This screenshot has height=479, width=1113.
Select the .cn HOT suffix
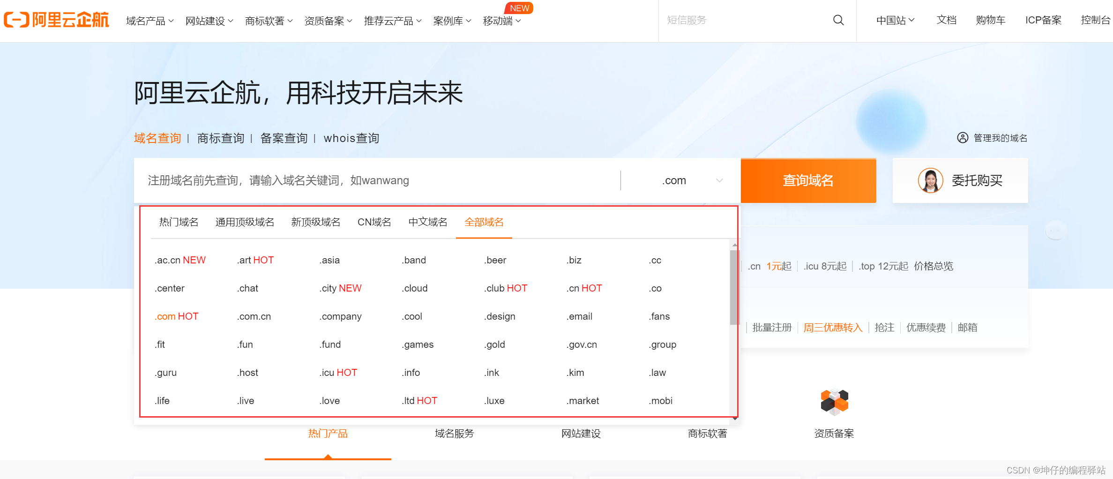(584, 288)
